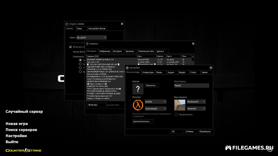This screenshot has width=278, height=156.
Task: Click the Half-Life icon in Настройки title bar
Action: (x=127, y=68)
